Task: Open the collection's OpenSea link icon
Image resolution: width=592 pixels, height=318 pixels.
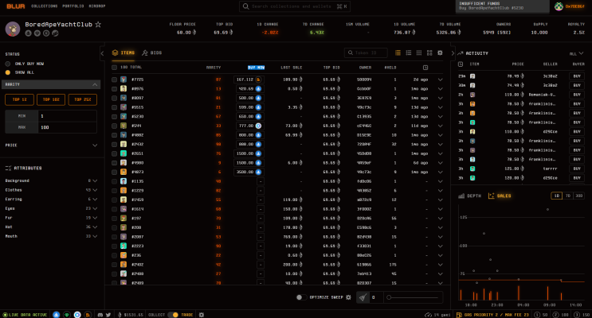Action: coord(29,33)
